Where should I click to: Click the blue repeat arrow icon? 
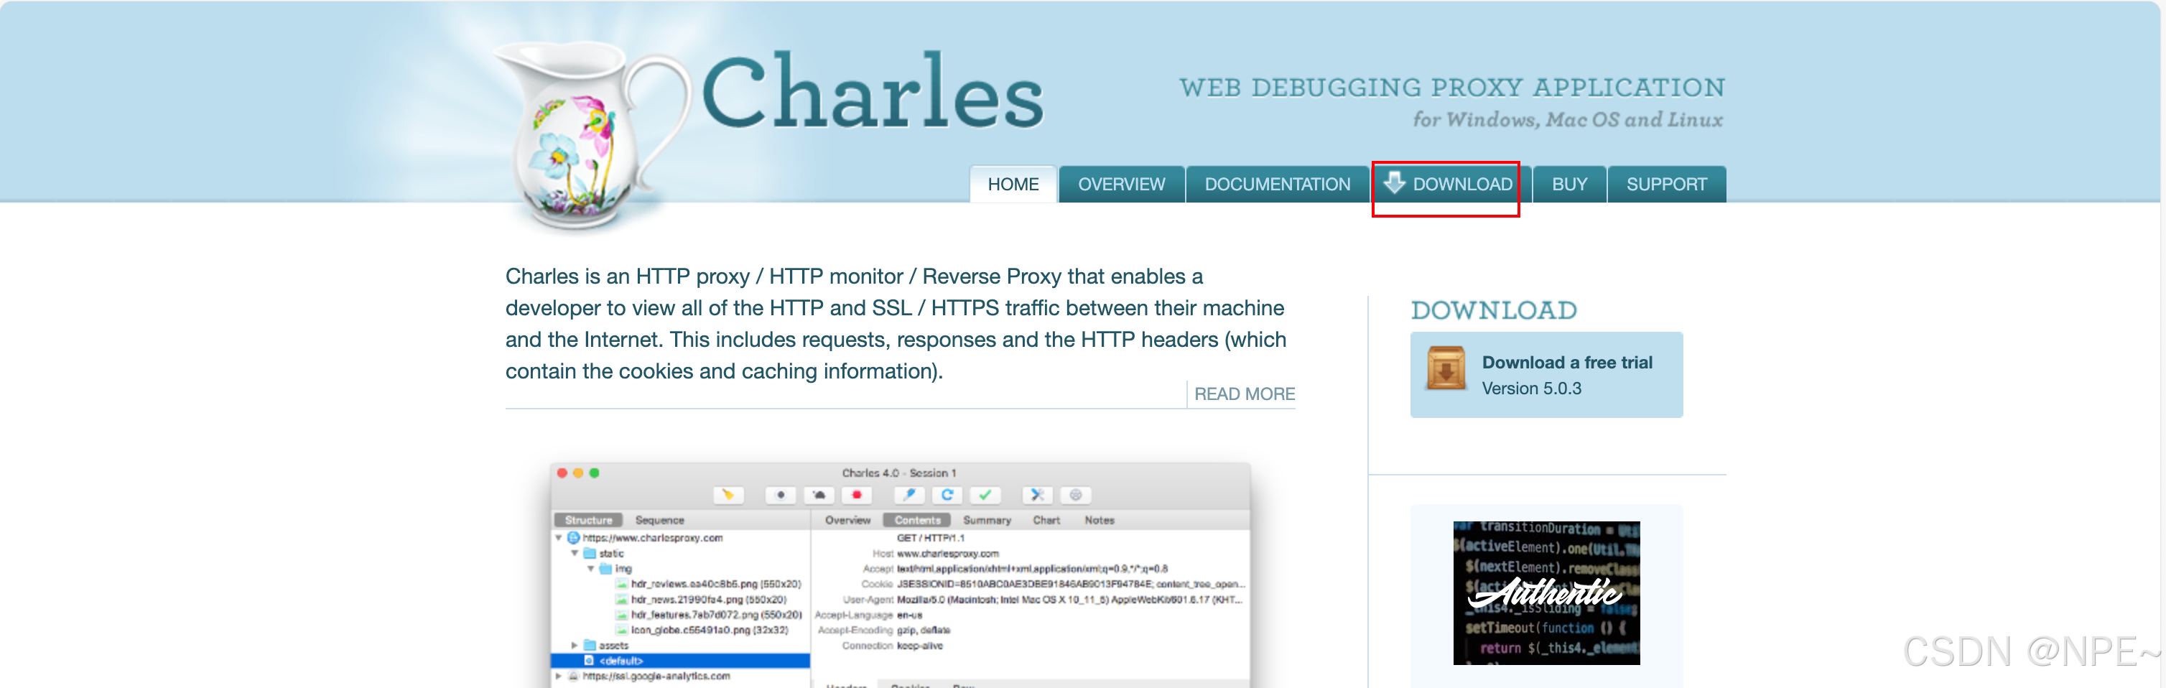(947, 496)
